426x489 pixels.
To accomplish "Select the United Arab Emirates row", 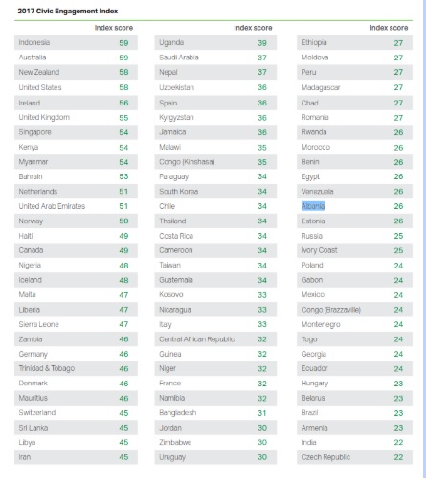I will (x=76, y=206).
